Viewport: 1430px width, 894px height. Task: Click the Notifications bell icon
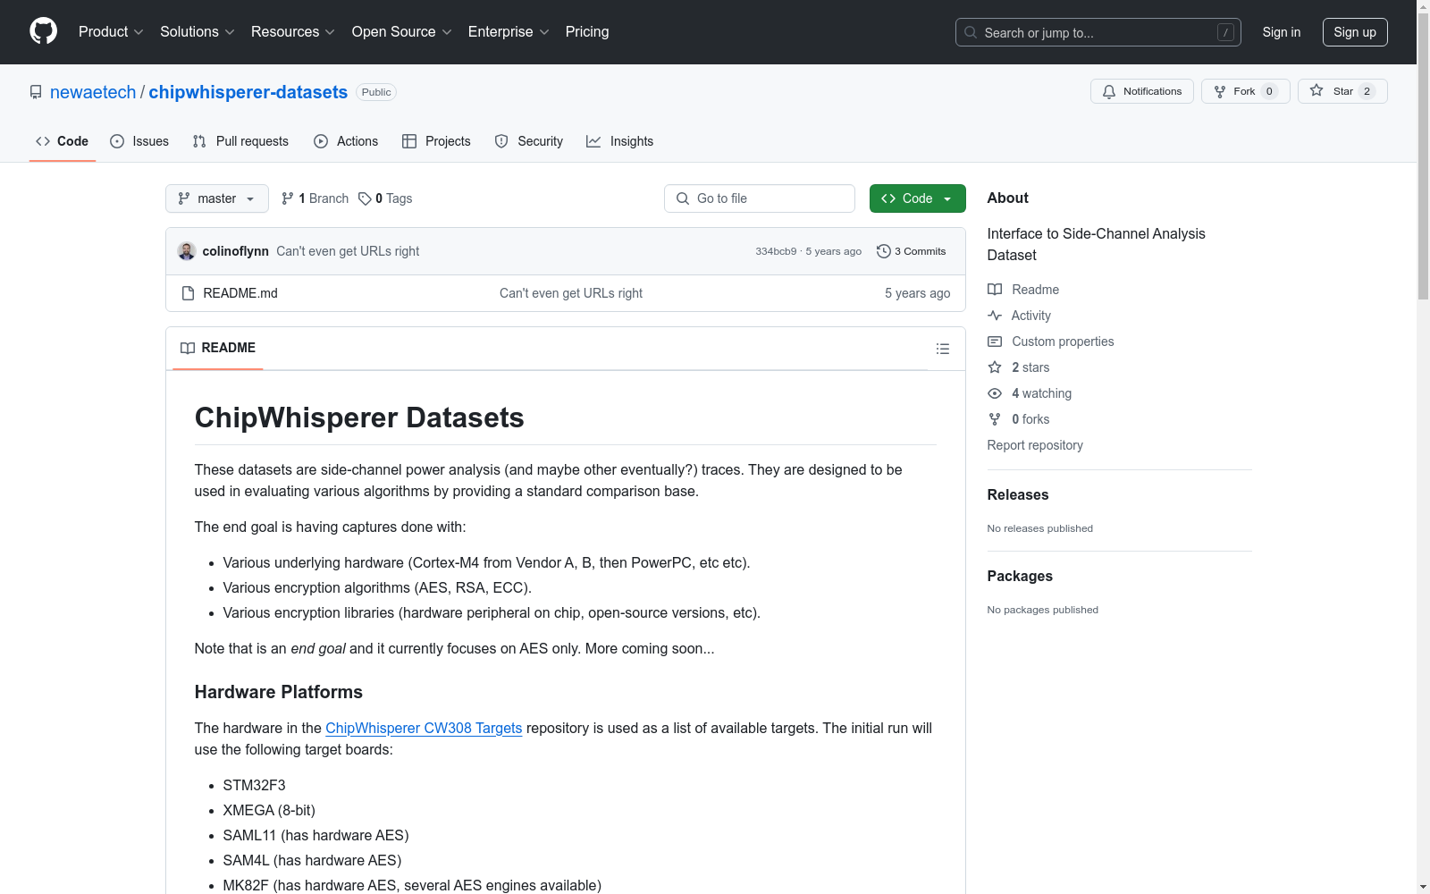click(1109, 91)
